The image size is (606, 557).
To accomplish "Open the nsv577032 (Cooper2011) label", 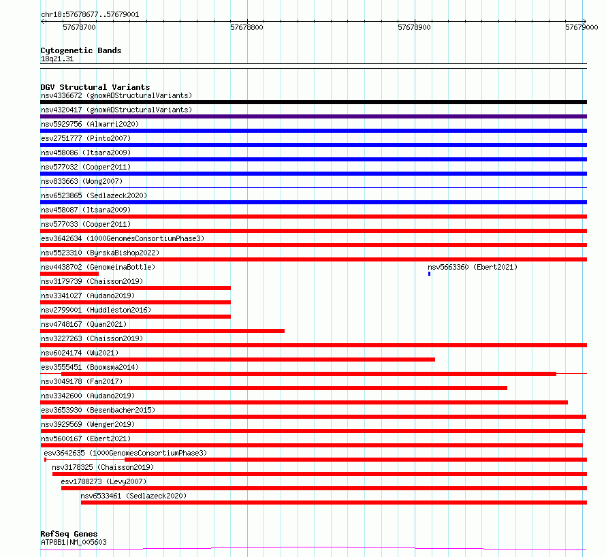I will pyautogui.click(x=86, y=167).
